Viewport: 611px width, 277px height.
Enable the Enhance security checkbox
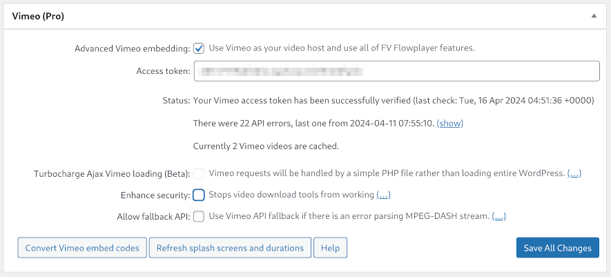pyautogui.click(x=199, y=195)
